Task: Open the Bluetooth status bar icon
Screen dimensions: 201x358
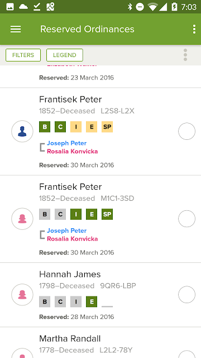Action: click(130, 7)
